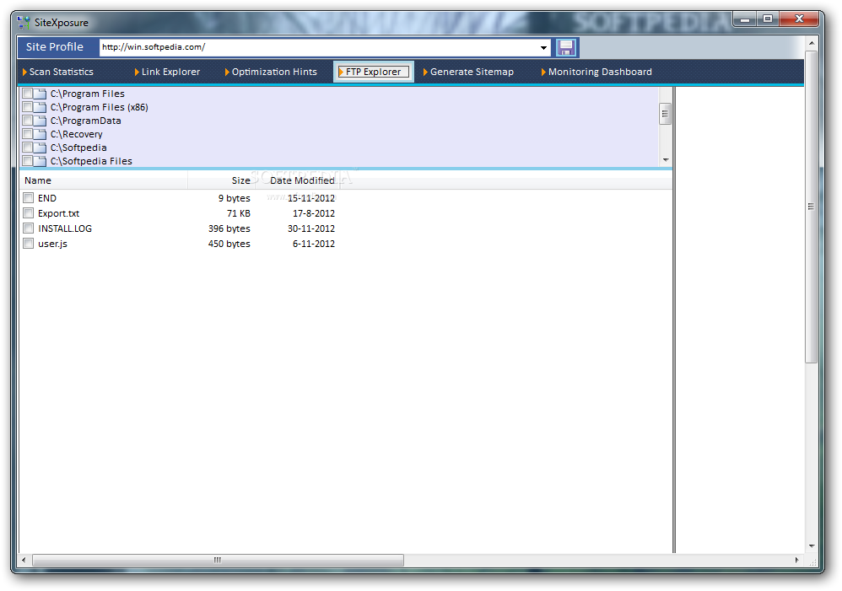
Task: Maximize the SiteXposure window
Action: 768,19
